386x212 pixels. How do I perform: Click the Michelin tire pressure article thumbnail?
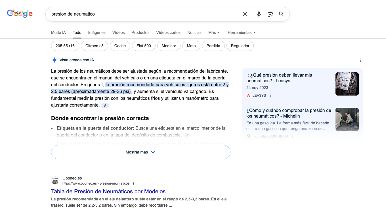[x=347, y=119]
